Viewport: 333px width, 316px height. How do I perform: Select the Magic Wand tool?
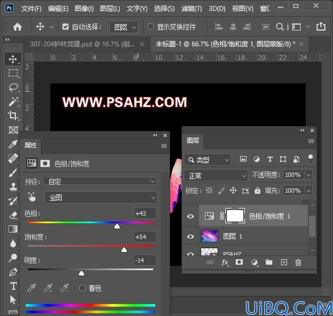[13, 102]
